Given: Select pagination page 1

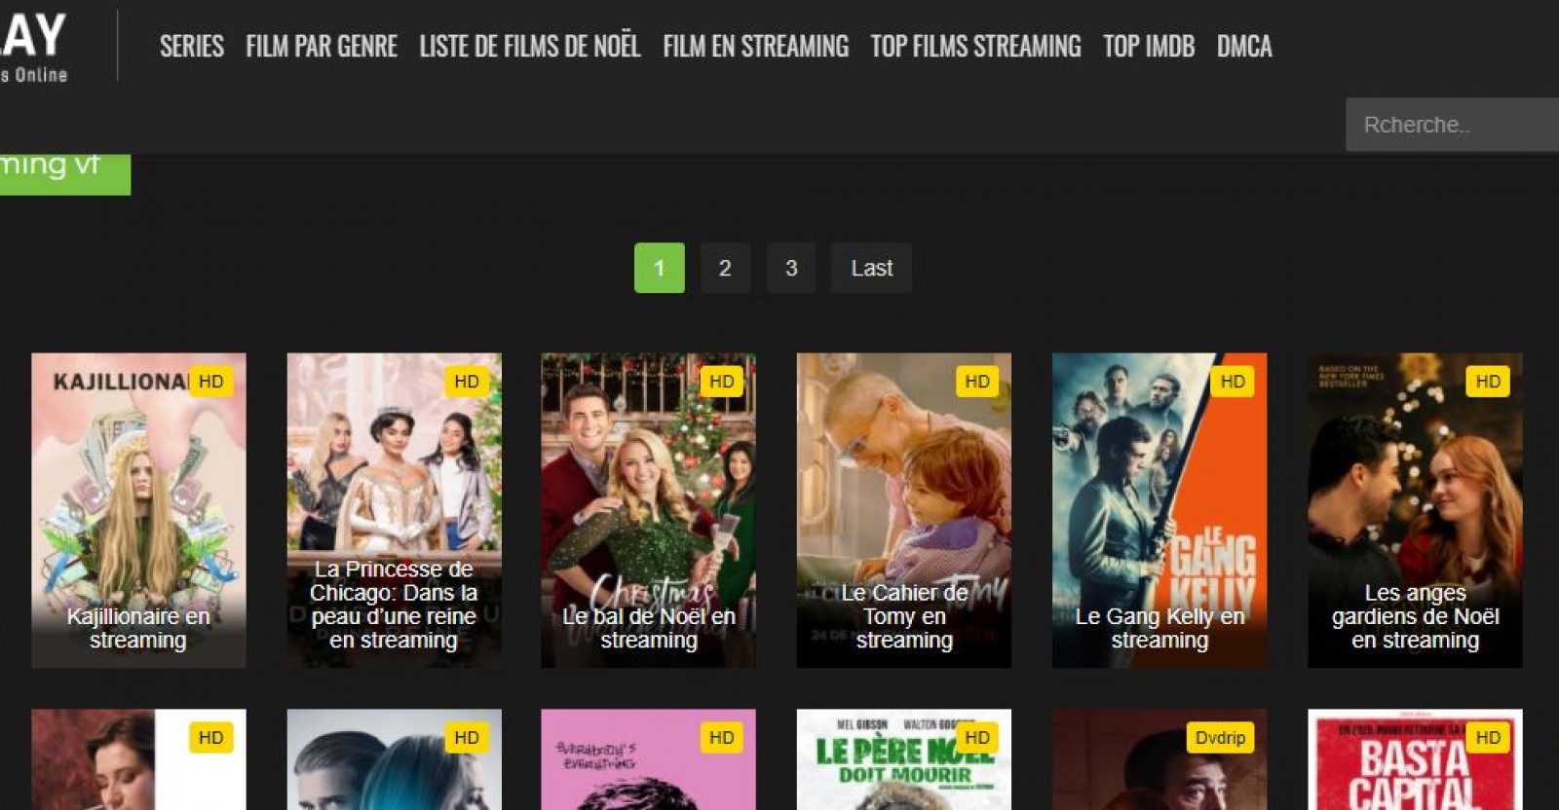Looking at the screenshot, I should (659, 268).
